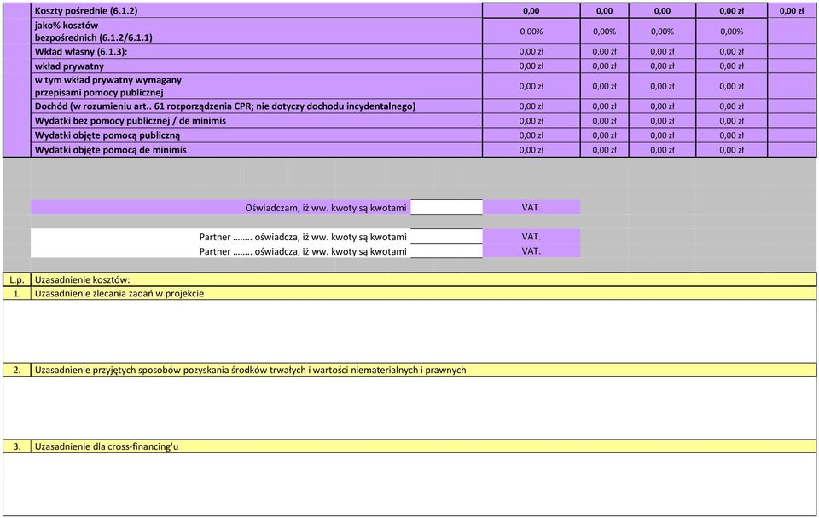819x518 pixels.
Task: Click the 'Dochód (w rozumieniu art.. 61' row label
Action: (x=224, y=106)
